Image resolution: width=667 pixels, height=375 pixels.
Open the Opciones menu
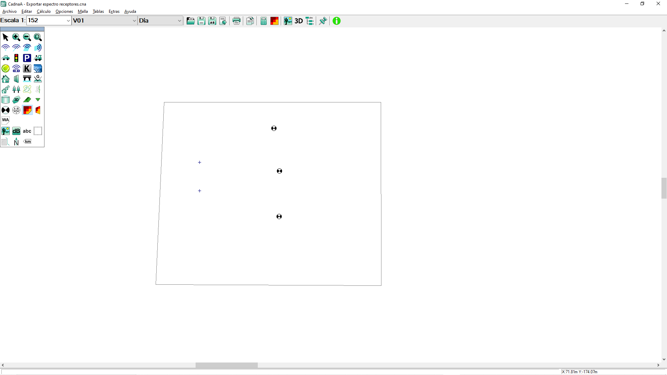[64, 11]
